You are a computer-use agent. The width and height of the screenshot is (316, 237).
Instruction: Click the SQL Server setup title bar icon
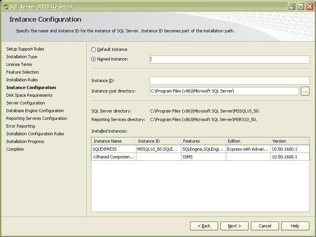pos(6,7)
